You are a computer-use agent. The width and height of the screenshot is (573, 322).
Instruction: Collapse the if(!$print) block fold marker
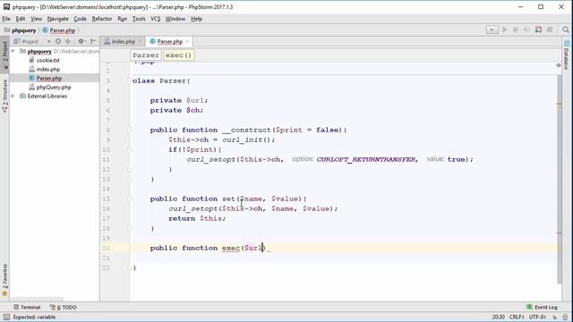[130, 149]
